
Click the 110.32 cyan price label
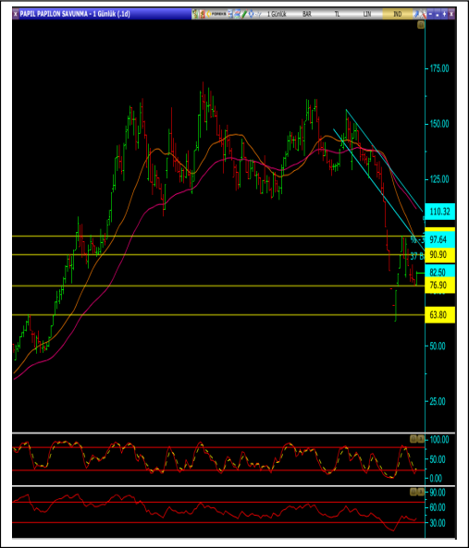440,212
